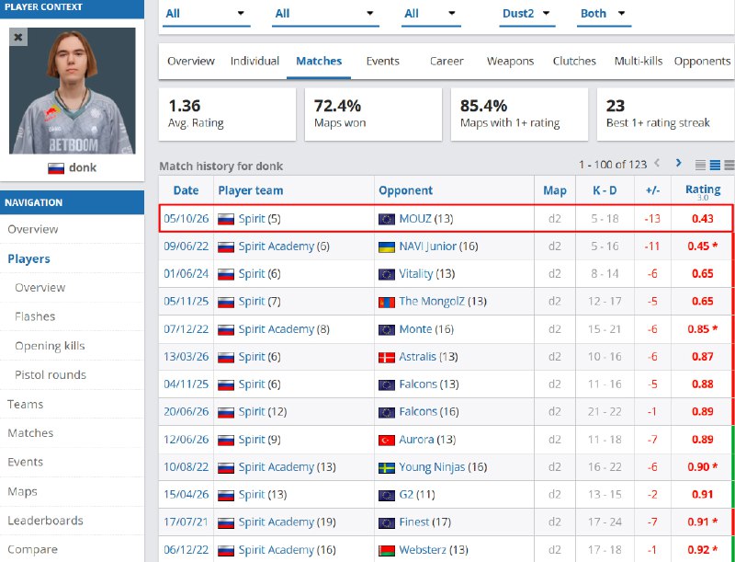Viewport: 735px width, 562px height.
Task: Sort table by Rating column header
Action: 703,189
